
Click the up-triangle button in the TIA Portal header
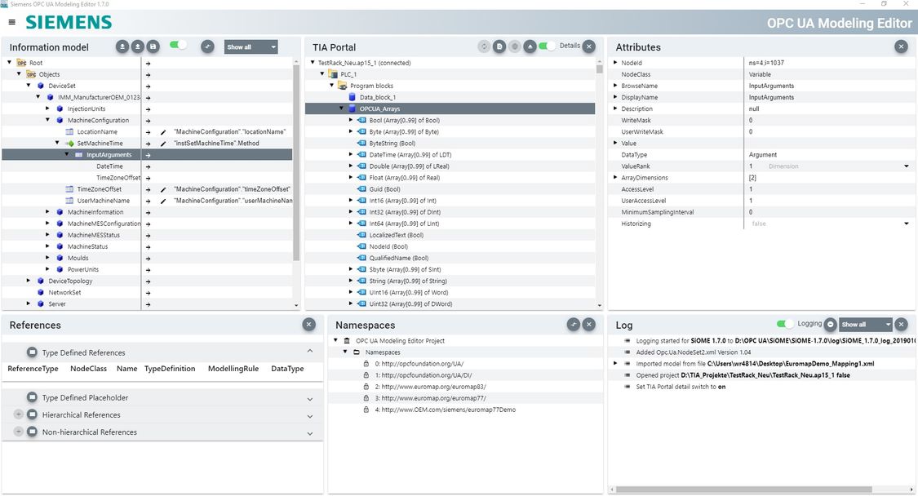coord(530,46)
